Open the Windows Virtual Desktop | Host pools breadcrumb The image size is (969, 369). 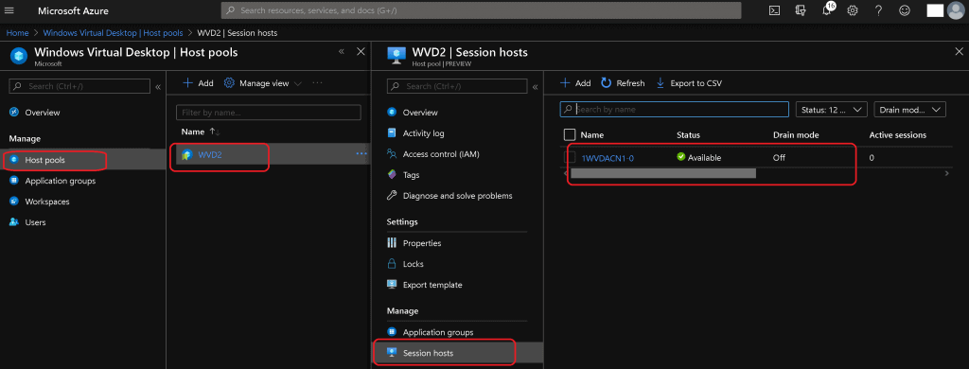tap(113, 33)
